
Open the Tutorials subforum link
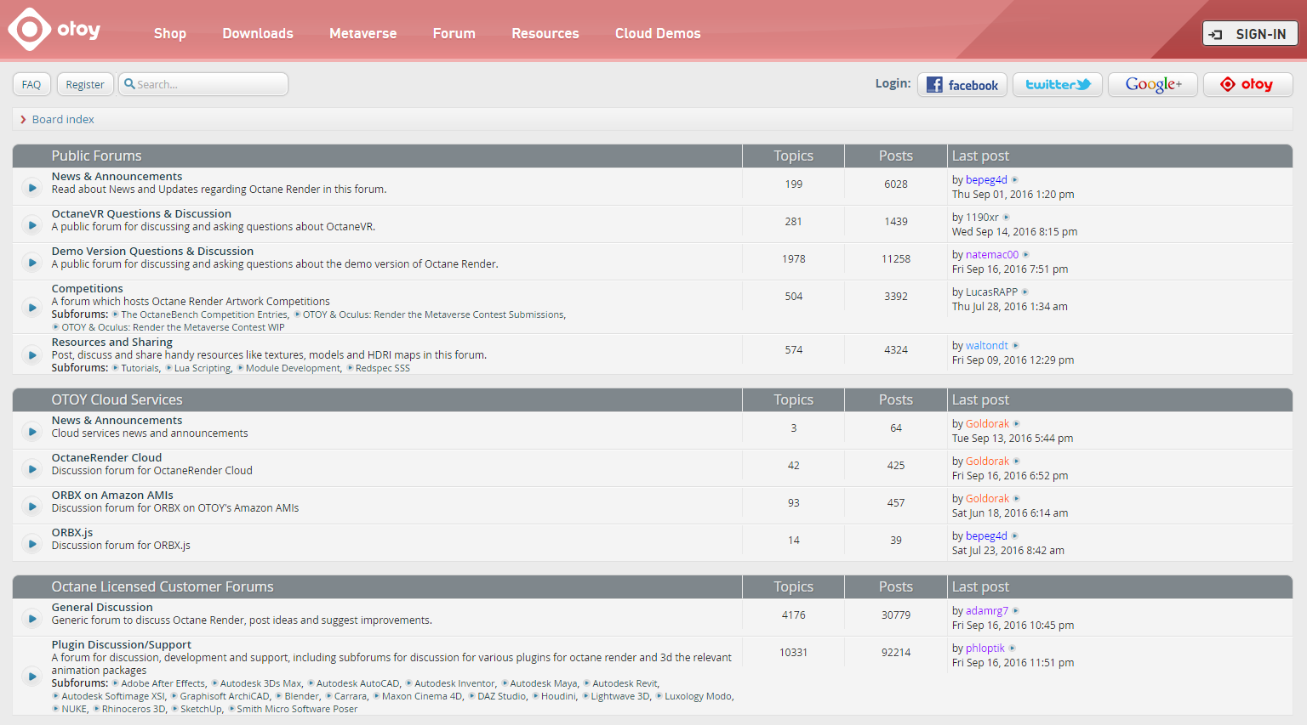140,369
